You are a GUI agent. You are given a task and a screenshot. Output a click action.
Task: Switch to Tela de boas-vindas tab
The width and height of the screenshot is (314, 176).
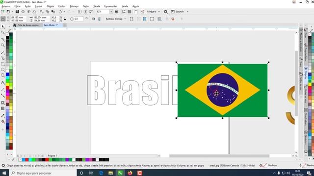(x=28, y=25)
